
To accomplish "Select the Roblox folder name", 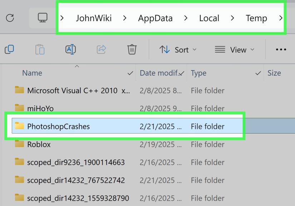I will tap(39, 144).
